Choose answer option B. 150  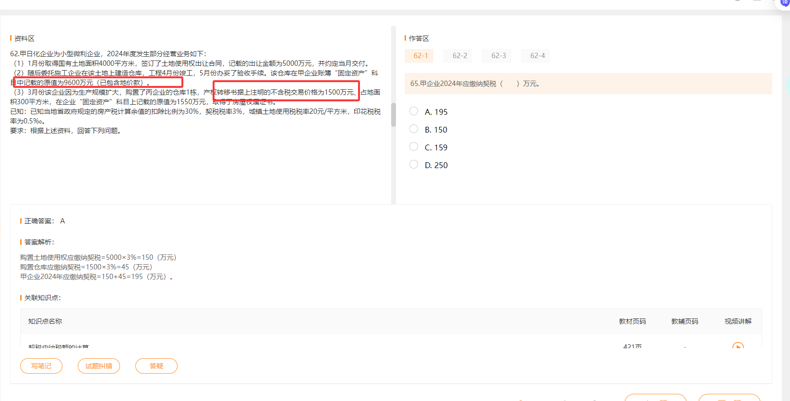point(414,129)
